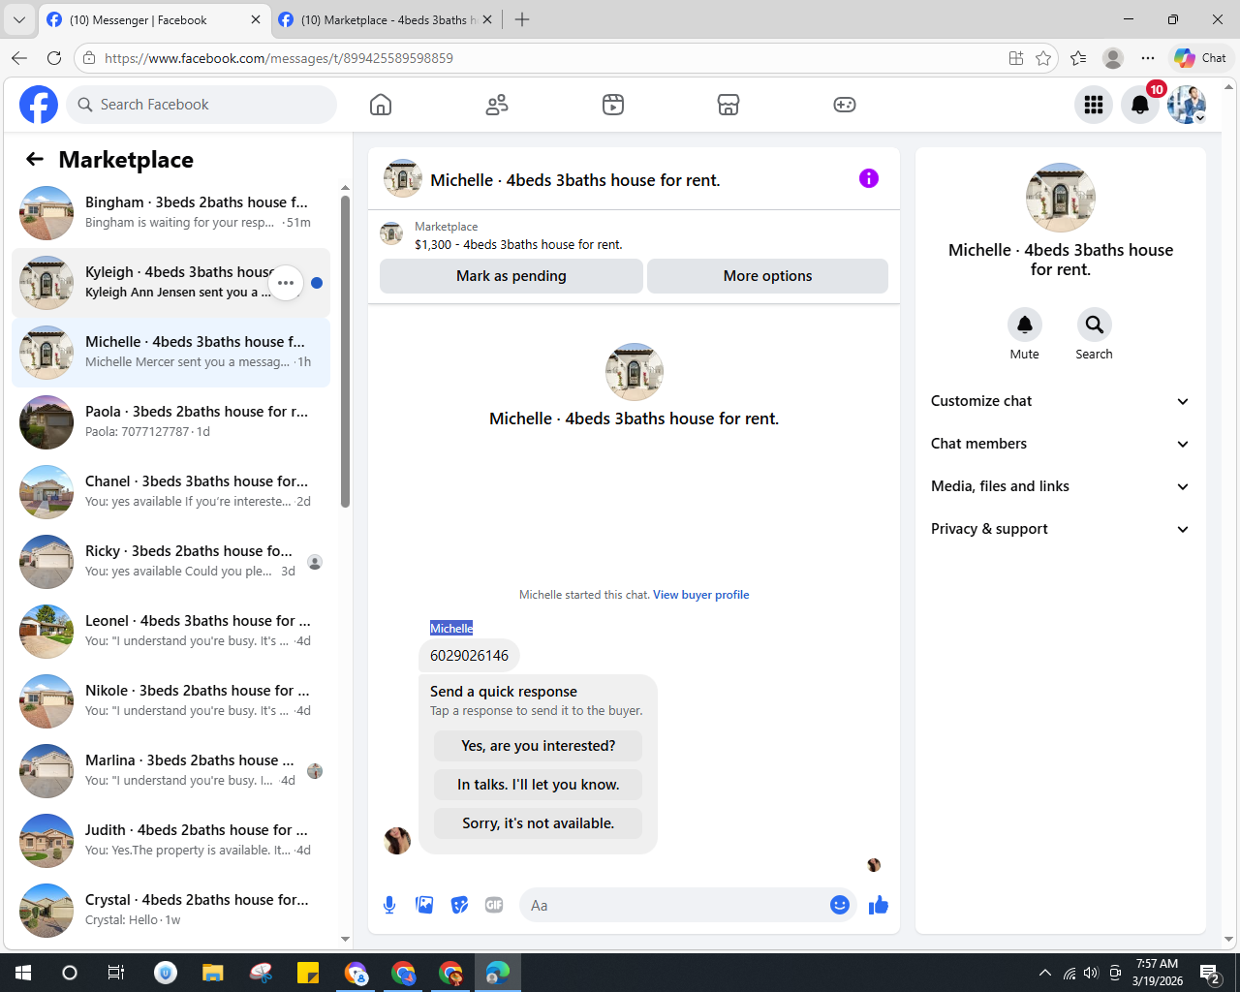Open notifications bell with 10 badge
1240x992 pixels.
(1140, 105)
